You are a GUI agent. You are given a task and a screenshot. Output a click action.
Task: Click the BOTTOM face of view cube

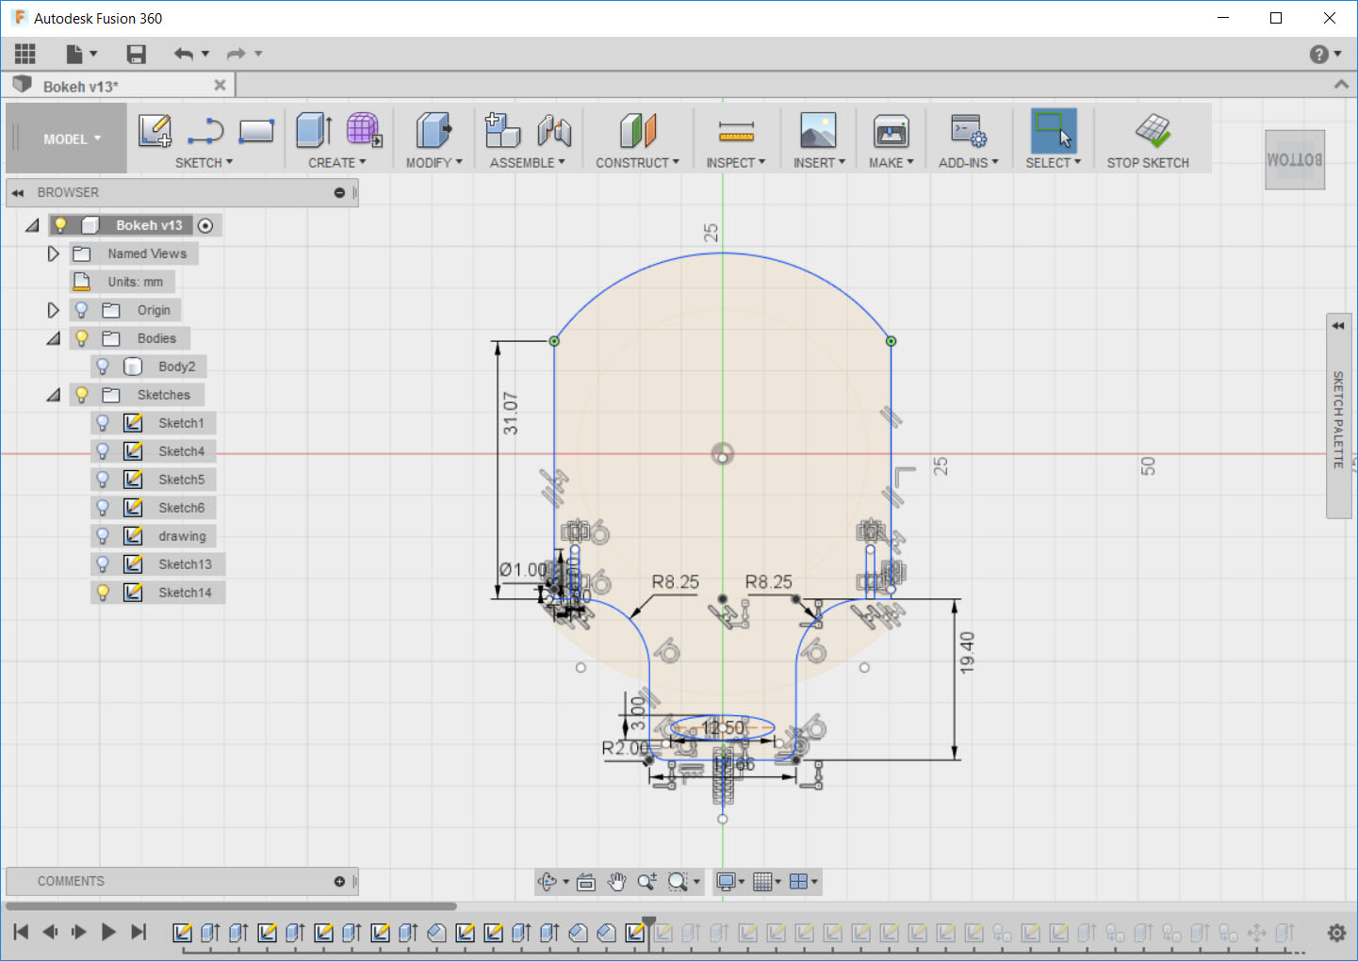[x=1294, y=160]
